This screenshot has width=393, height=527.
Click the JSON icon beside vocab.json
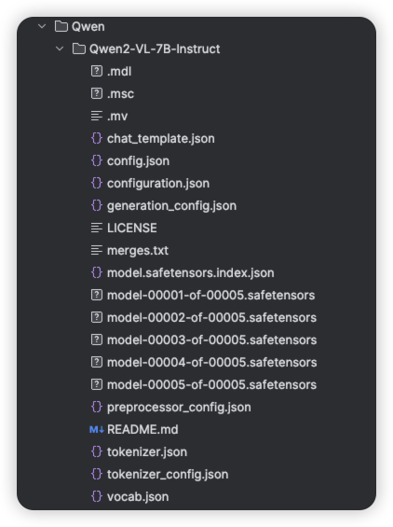point(97,496)
